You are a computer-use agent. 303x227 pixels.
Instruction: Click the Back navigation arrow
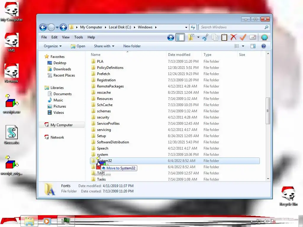tap(43, 27)
